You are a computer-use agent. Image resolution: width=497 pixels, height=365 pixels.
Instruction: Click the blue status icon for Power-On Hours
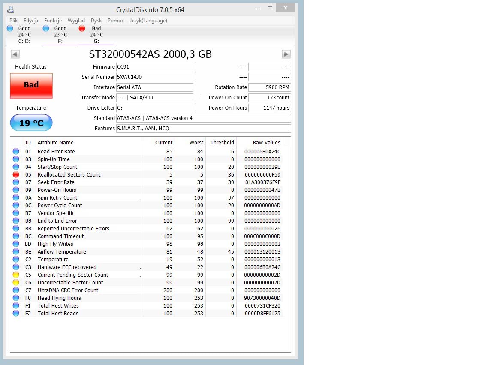coord(16,190)
